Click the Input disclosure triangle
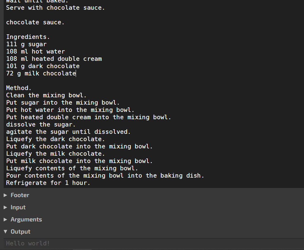This screenshot has width=304, height=250. point(5,207)
